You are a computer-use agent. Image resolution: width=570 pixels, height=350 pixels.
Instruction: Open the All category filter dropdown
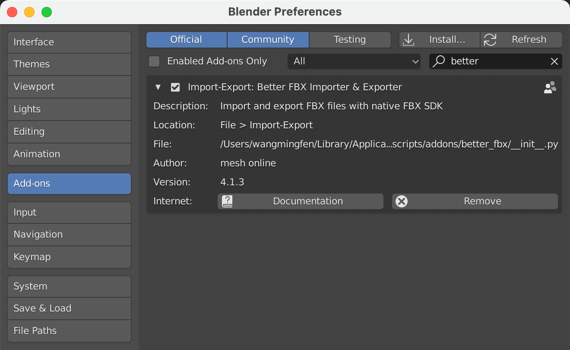point(354,61)
